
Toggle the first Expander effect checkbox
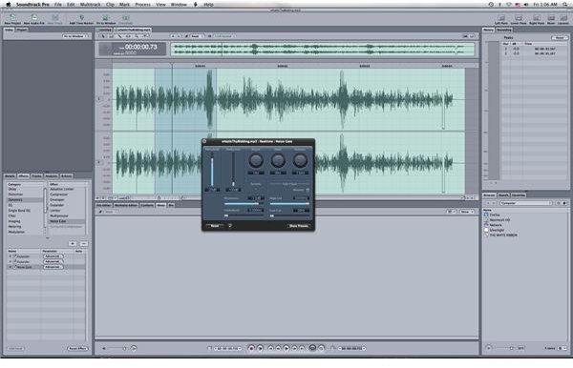(x=15, y=256)
